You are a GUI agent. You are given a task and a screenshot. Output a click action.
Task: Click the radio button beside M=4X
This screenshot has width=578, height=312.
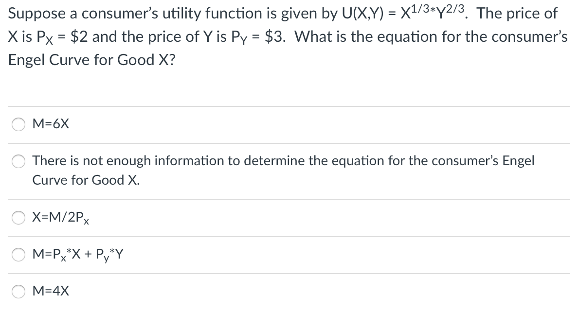click(x=18, y=292)
